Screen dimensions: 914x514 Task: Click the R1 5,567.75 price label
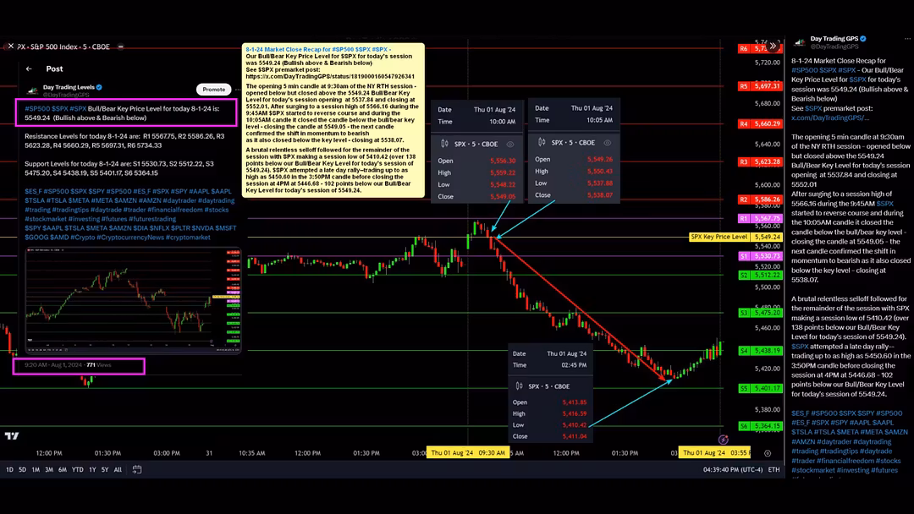click(760, 218)
